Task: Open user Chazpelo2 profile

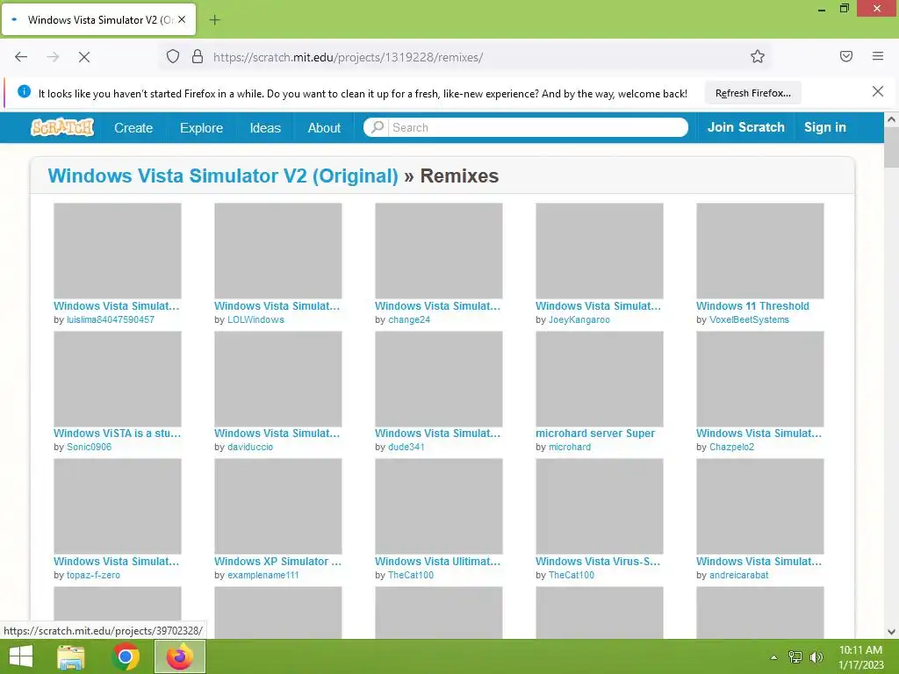Action: click(731, 447)
